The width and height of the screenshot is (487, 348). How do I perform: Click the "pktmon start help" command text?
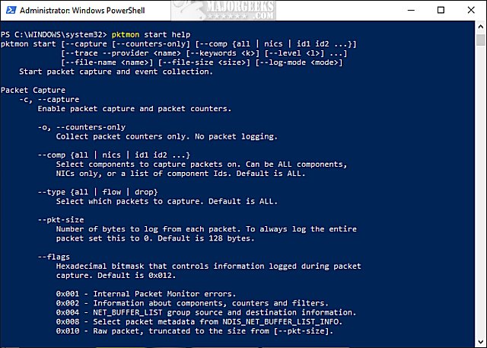pos(132,34)
